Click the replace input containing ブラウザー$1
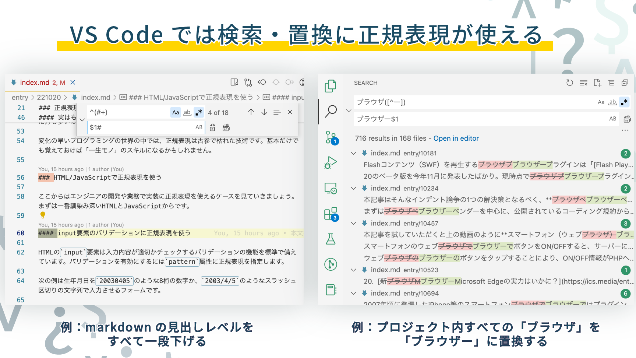Image resolution: width=636 pixels, height=358 pixels. coord(442,119)
